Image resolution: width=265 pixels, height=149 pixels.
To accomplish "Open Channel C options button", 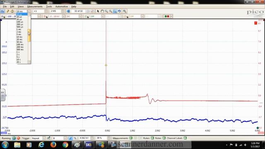I will pos(87,17).
